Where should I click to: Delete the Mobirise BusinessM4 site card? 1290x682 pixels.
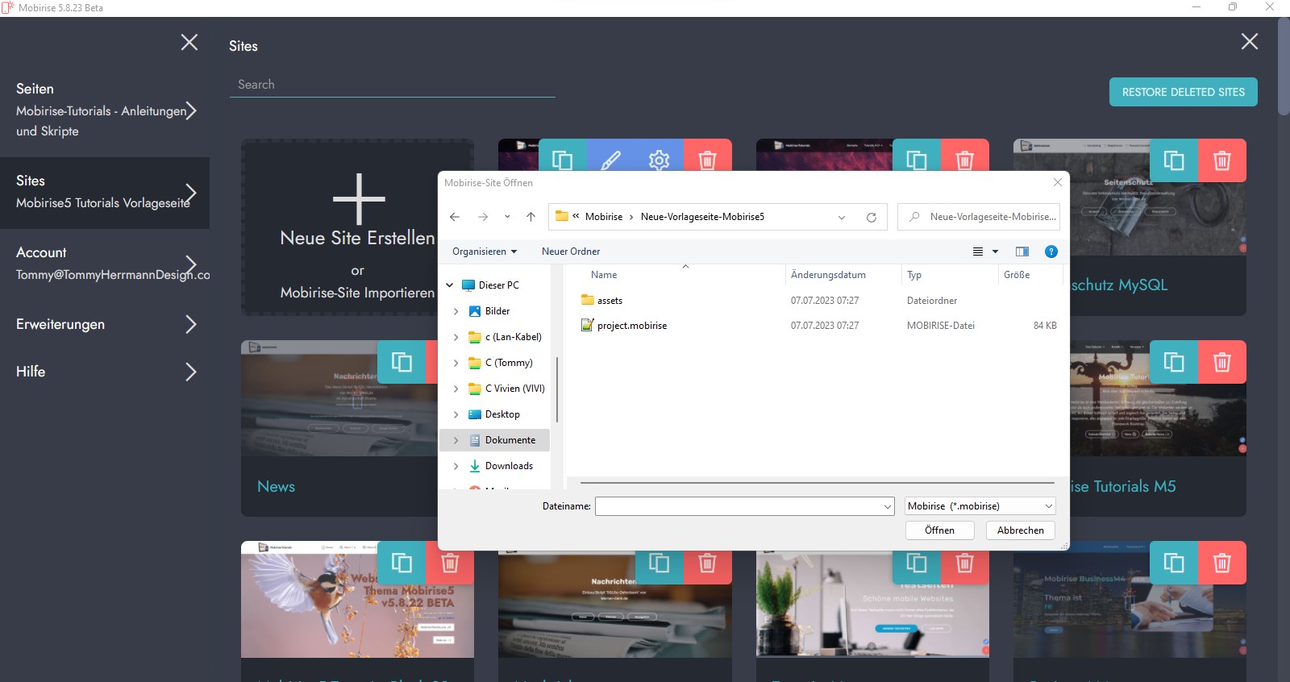click(x=1222, y=563)
